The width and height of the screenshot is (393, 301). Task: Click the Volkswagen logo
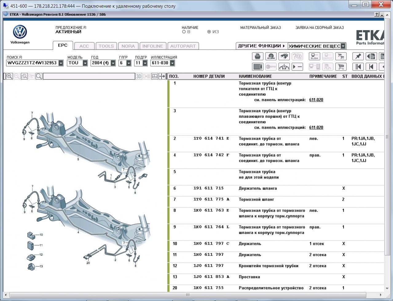click(20, 32)
